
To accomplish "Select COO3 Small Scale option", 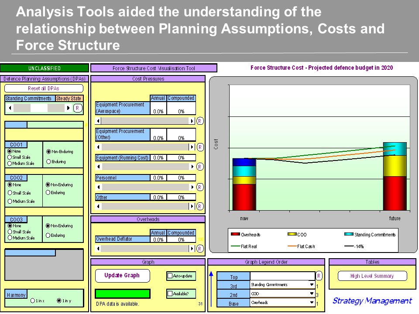I will (x=10, y=232).
